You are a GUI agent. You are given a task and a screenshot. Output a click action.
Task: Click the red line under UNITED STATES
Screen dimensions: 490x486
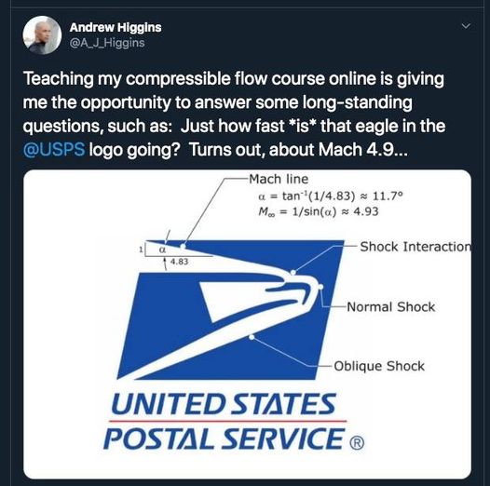[x=227, y=421]
